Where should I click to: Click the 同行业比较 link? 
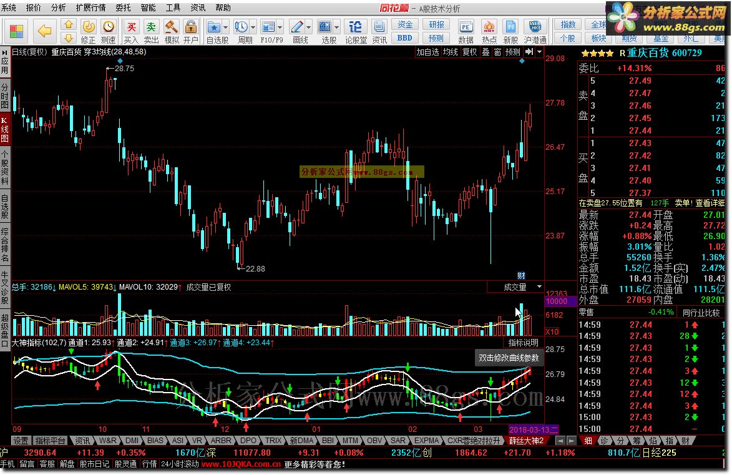click(701, 313)
